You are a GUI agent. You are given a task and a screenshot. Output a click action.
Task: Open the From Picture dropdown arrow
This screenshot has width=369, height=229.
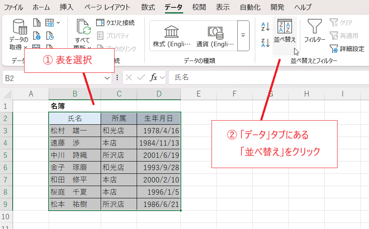[x=58, y=23]
